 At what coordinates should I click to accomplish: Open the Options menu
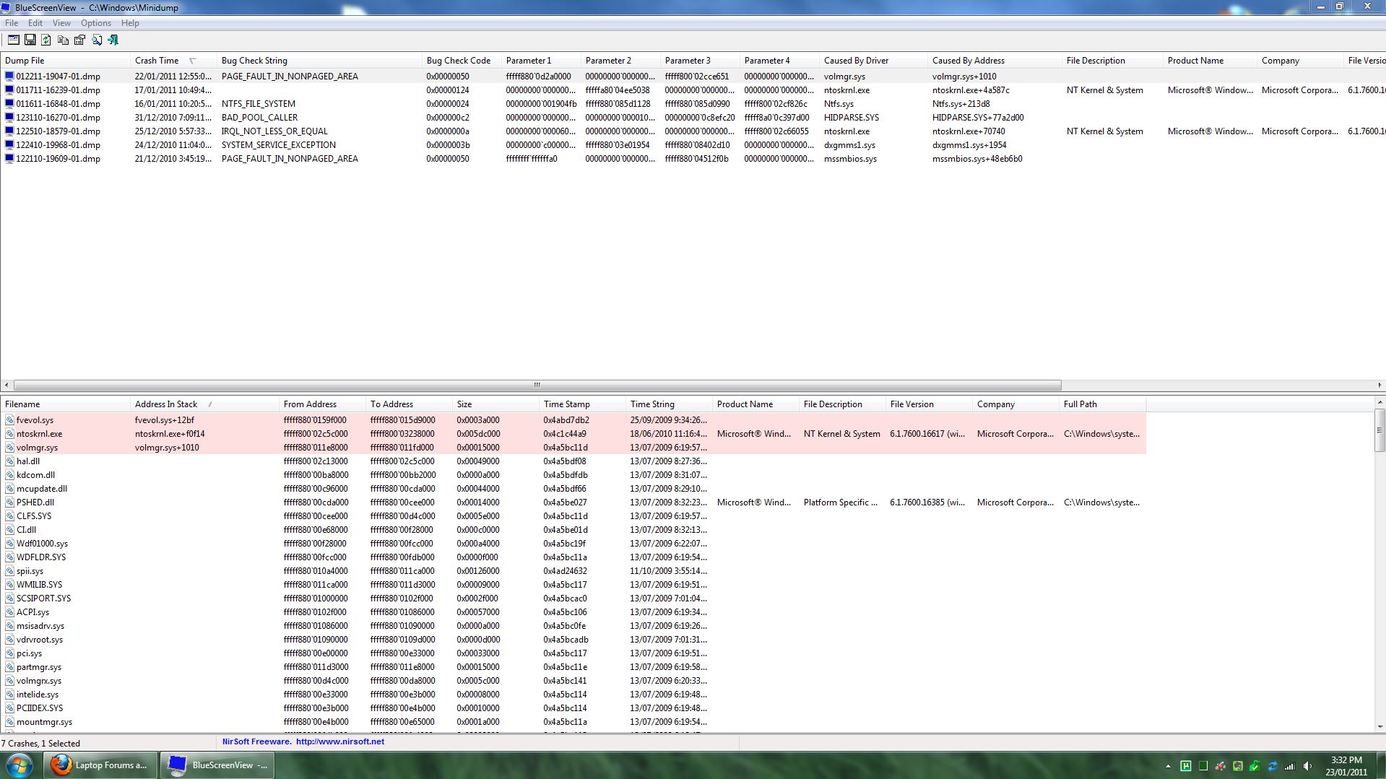(95, 23)
